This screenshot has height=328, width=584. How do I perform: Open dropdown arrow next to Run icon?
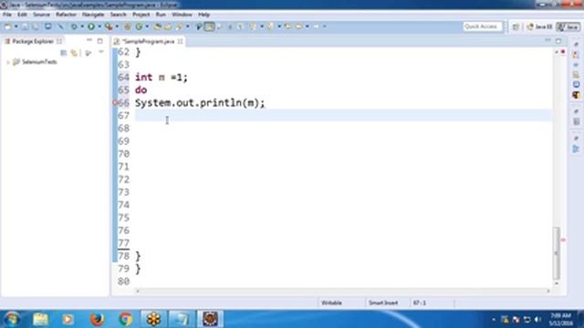99,26
